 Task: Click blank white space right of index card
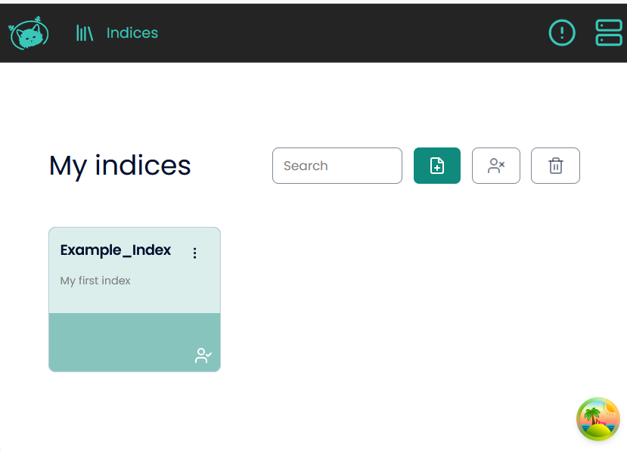[x=416, y=303]
